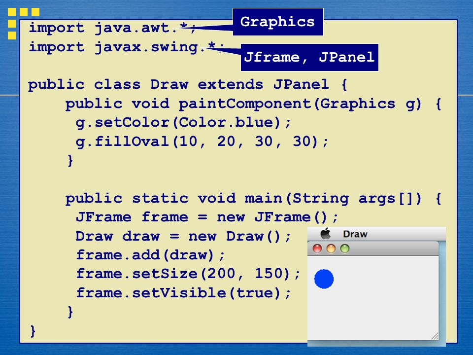This screenshot has width=473, height=355.
Task: Click the "Jframe, JPanel" callout label
Action: click(x=309, y=57)
